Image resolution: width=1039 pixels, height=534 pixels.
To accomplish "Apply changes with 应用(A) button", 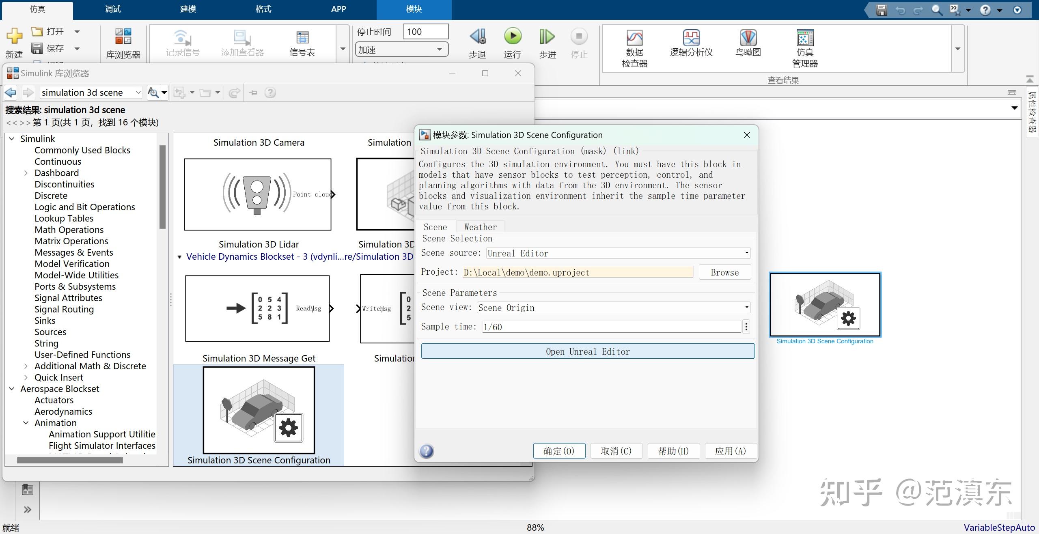I will tap(731, 451).
